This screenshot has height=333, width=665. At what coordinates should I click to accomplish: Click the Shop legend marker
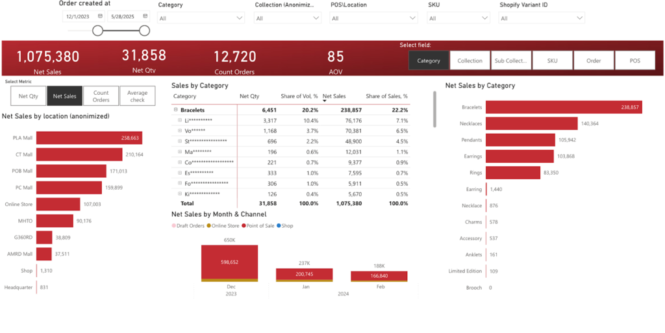click(279, 225)
